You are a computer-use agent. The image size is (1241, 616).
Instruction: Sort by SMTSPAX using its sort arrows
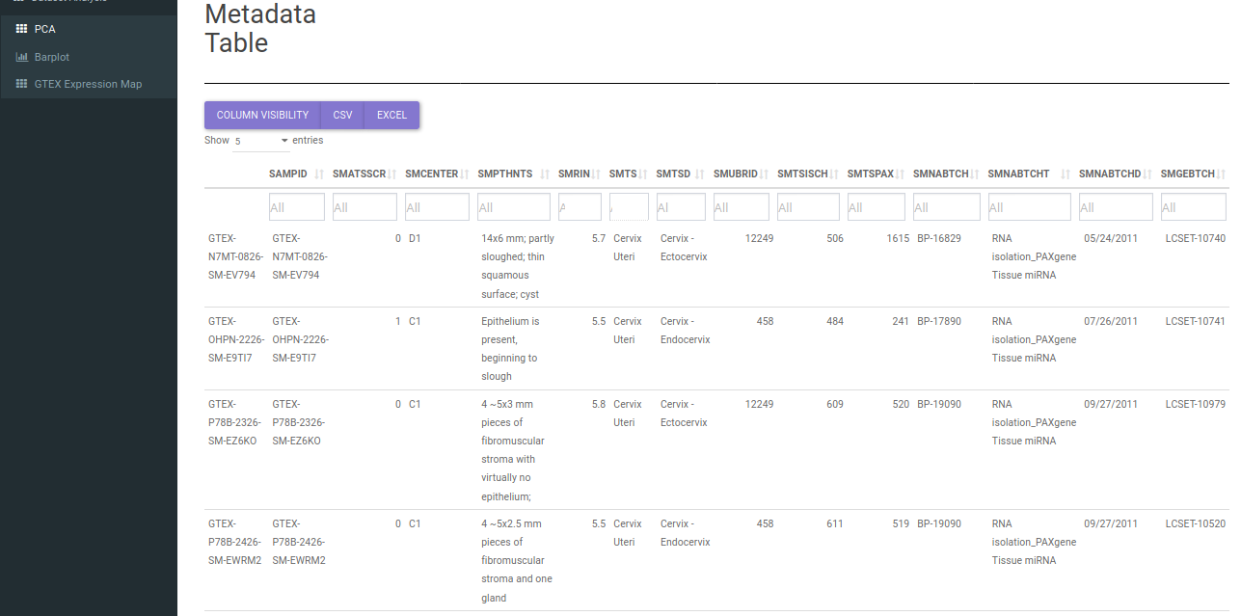point(900,174)
